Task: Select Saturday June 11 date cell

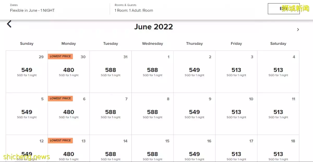Action: 278,114
